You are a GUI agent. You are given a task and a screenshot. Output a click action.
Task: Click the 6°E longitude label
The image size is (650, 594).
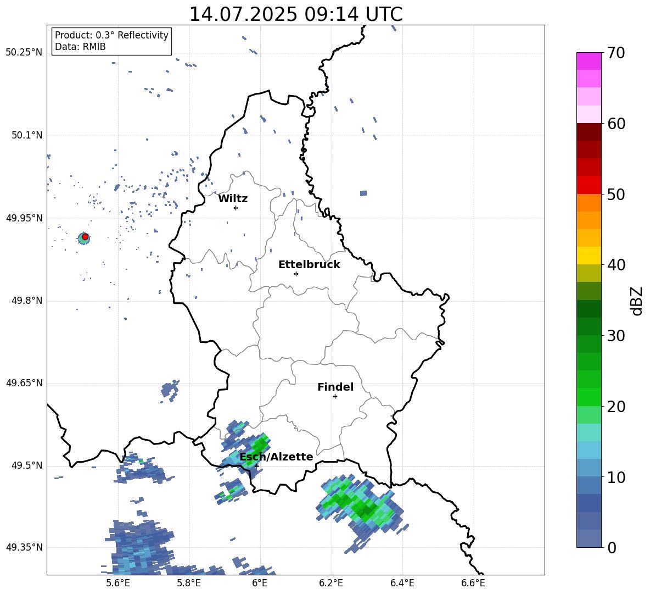[260, 583]
